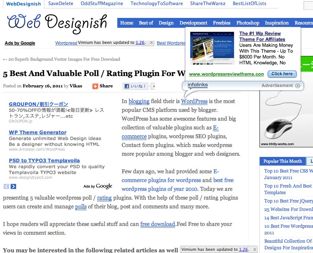The width and height of the screenshot is (313, 253).
Task: Open the Inspiration menu
Action: tap(277, 23)
